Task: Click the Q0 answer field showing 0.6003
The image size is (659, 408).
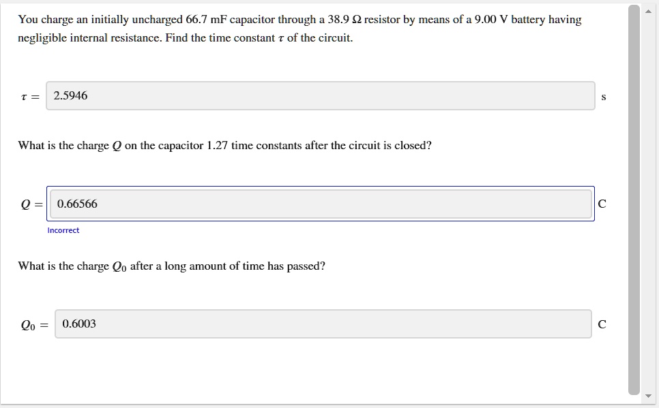Action: pos(324,324)
